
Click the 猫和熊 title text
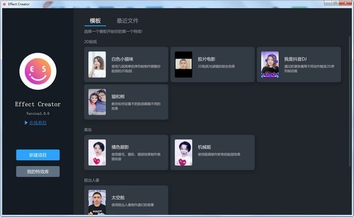(x=118, y=97)
